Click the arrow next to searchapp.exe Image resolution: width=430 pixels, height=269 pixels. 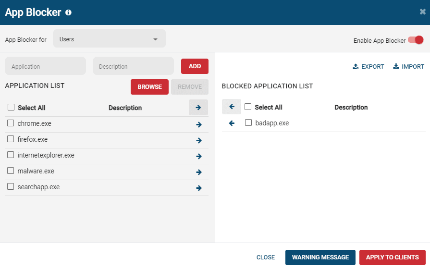pyautogui.click(x=198, y=188)
